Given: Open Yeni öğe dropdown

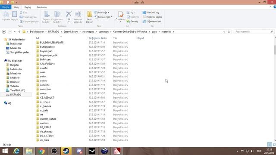Looking at the screenshot, I should [x=102, y=12].
